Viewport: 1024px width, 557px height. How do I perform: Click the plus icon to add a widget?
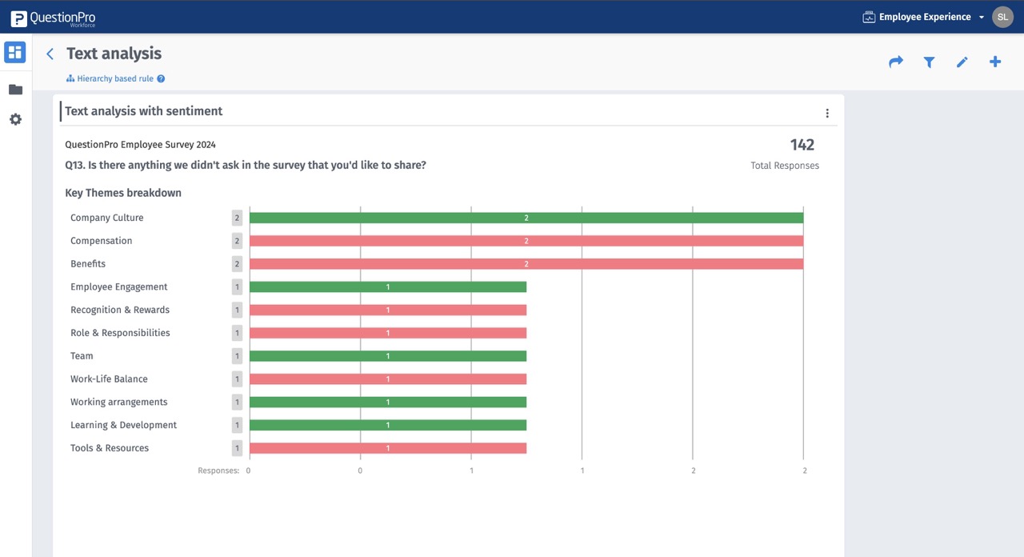click(x=995, y=61)
